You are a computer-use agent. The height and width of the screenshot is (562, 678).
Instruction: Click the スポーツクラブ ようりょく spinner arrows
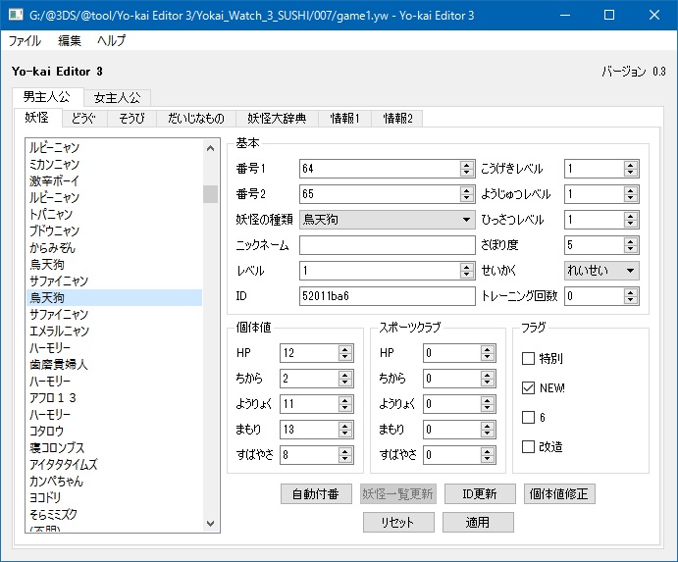click(488, 404)
